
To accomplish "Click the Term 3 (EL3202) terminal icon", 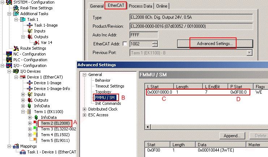I will tap(36, 129).
